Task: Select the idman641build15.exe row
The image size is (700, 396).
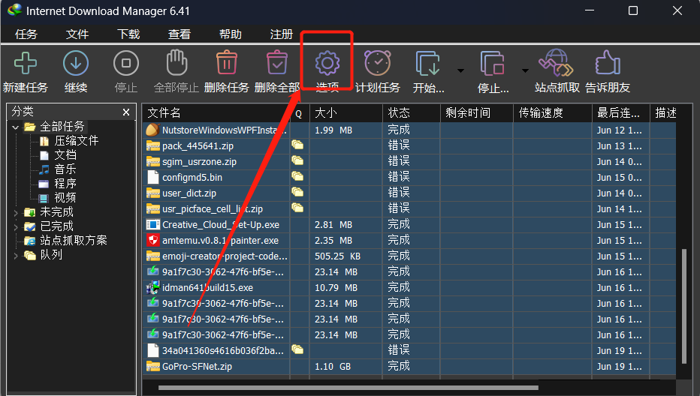Action: tap(409, 288)
